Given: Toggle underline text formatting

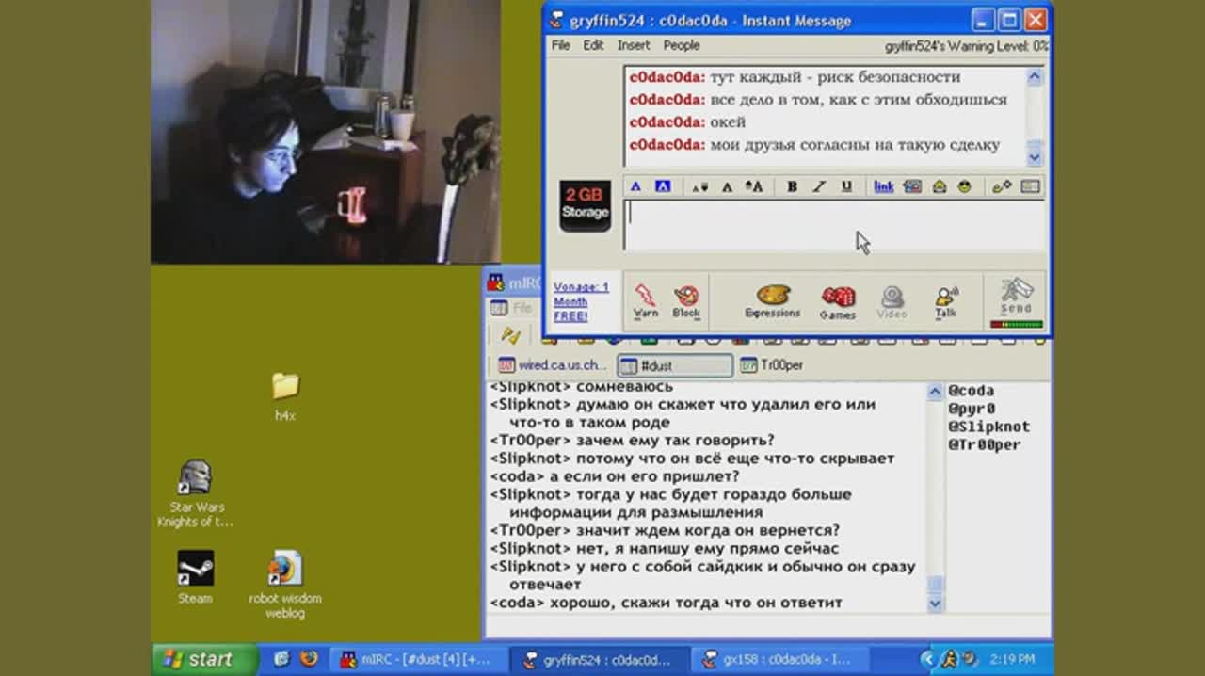Looking at the screenshot, I should click(x=846, y=186).
